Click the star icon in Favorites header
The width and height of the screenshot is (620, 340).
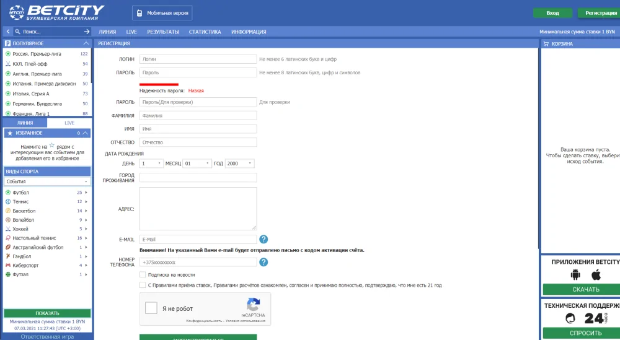pos(9,133)
